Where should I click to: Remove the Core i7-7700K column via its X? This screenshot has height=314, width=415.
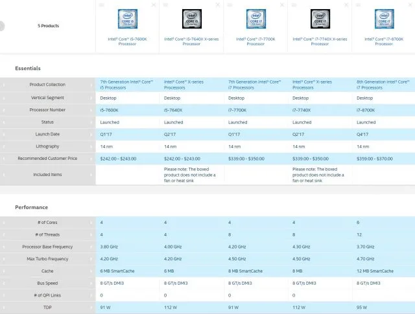[x=282, y=5]
